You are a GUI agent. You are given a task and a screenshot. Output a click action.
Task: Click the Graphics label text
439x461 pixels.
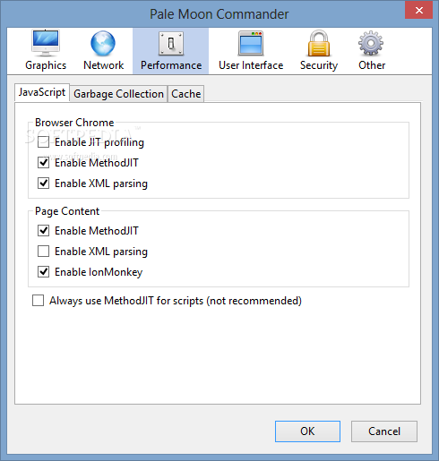[46, 65]
